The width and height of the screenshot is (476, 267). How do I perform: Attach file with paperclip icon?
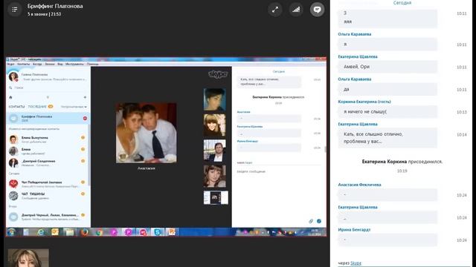click(311, 221)
